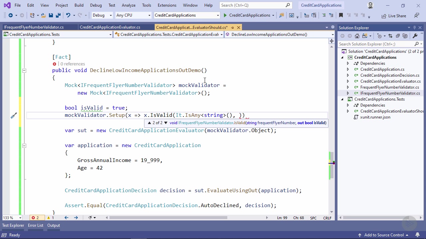Switch to the CreditCardApplicationEvaluator.cs tab
The image size is (426, 239).
pos(110,27)
